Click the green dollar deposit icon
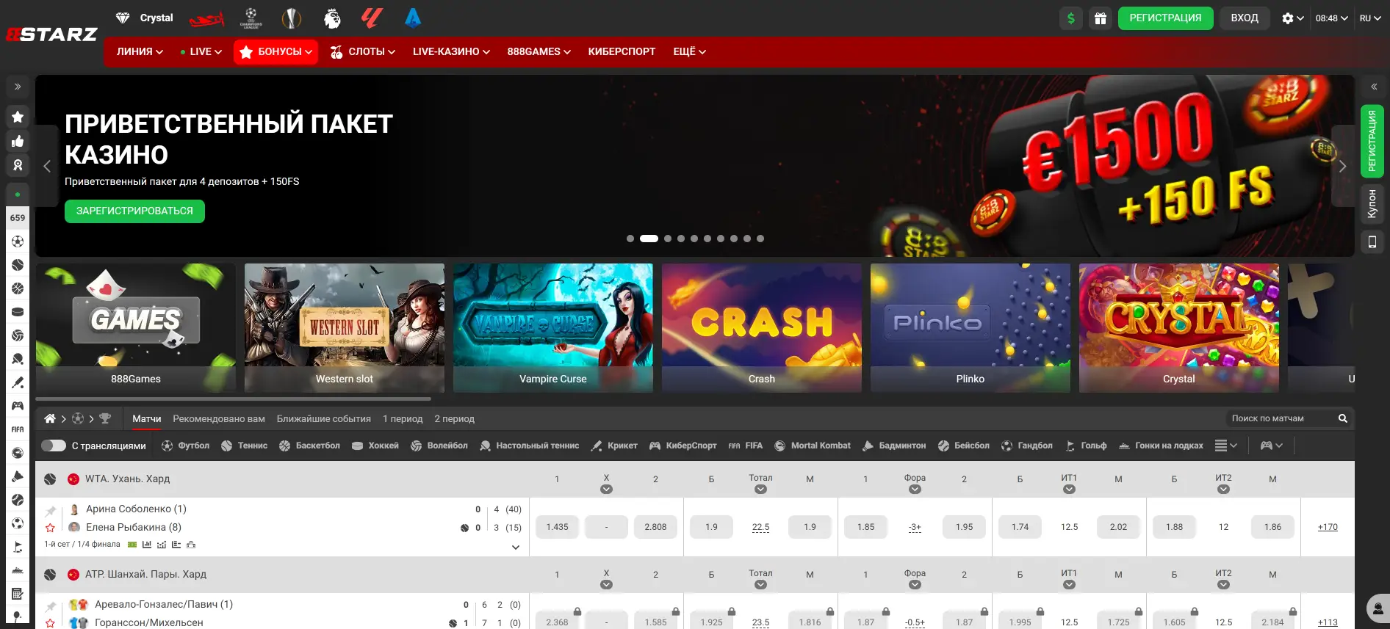1390x629 pixels. 1071,18
